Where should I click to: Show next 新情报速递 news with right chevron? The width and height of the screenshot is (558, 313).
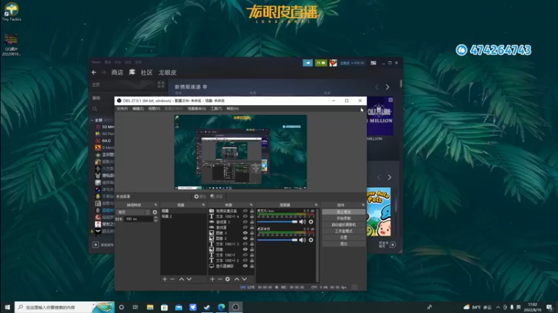pos(388,86)
